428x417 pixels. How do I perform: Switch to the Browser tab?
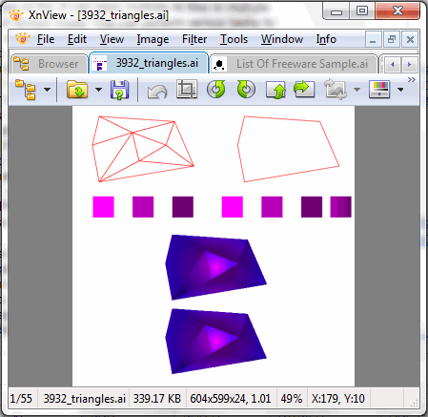50,64
